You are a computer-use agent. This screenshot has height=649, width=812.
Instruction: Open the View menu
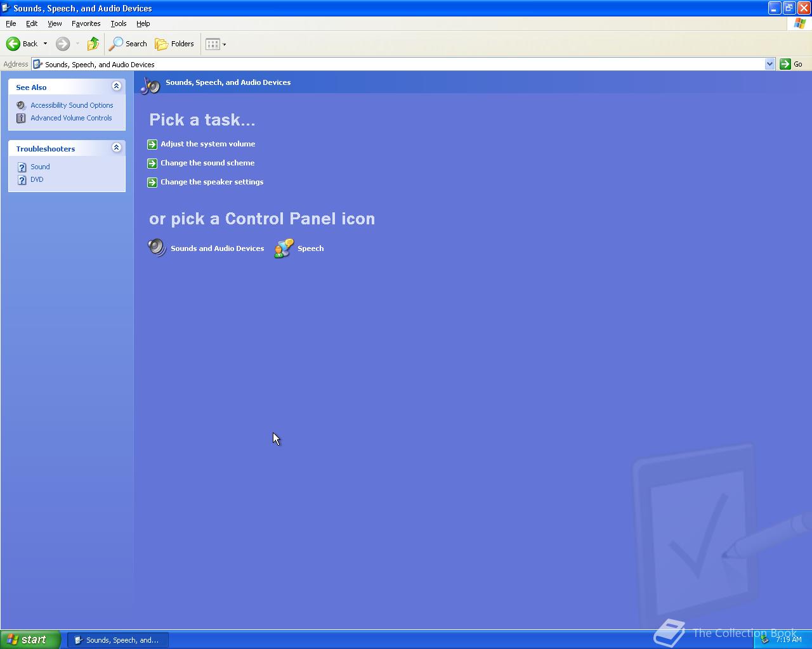click(x=55, y=23)
